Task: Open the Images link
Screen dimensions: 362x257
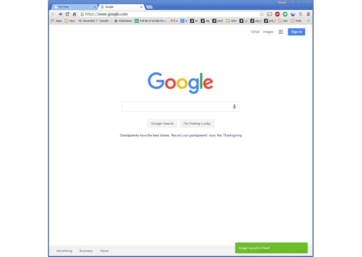Action: 268,32
